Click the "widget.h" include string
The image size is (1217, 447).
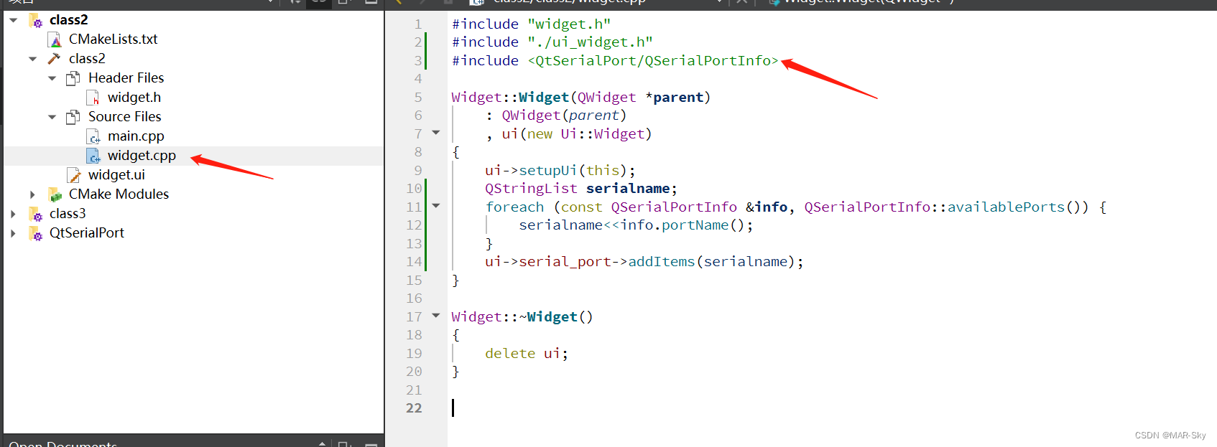(569, 24)
